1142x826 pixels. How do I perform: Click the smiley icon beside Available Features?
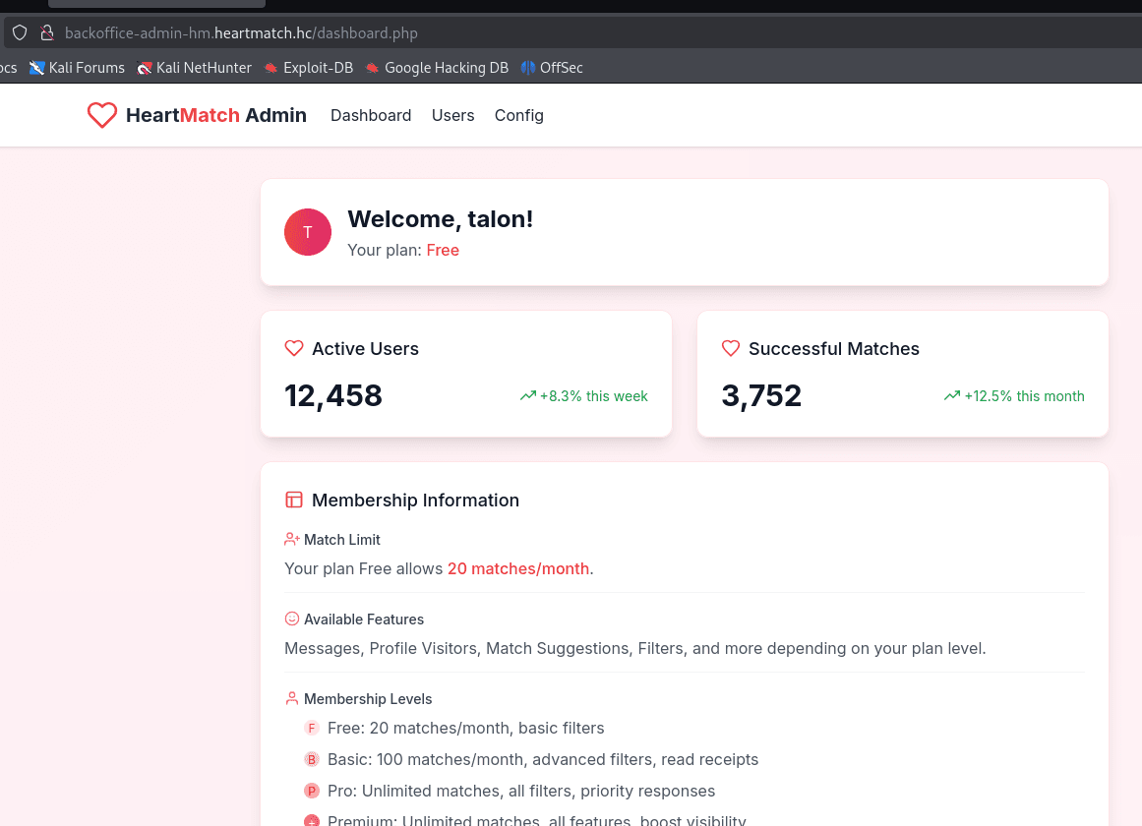pos(291,619)
